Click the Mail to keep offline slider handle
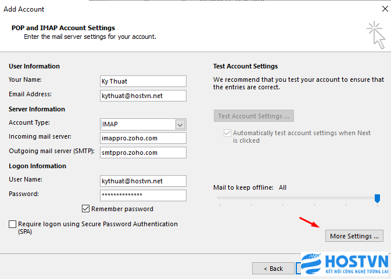Viewport: 391px width, 279px height. [377, 198]
